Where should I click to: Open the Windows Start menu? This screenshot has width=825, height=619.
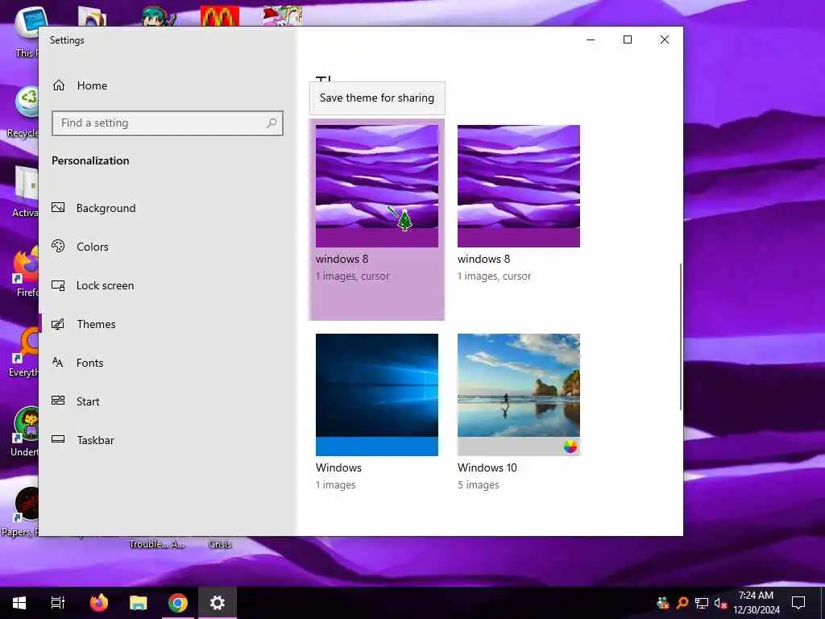[x=19, y=603]
